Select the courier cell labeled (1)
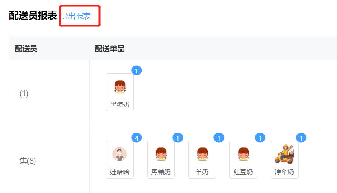 [49, 94]
